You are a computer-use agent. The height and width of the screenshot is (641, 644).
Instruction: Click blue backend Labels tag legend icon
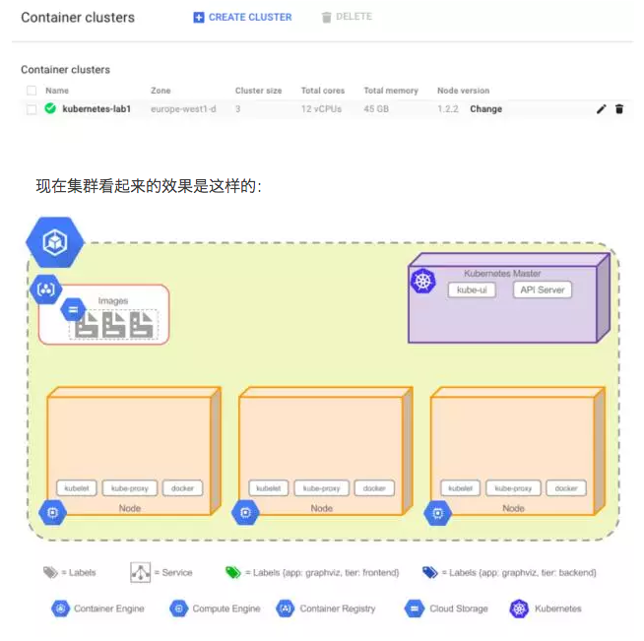pos(430,572)
